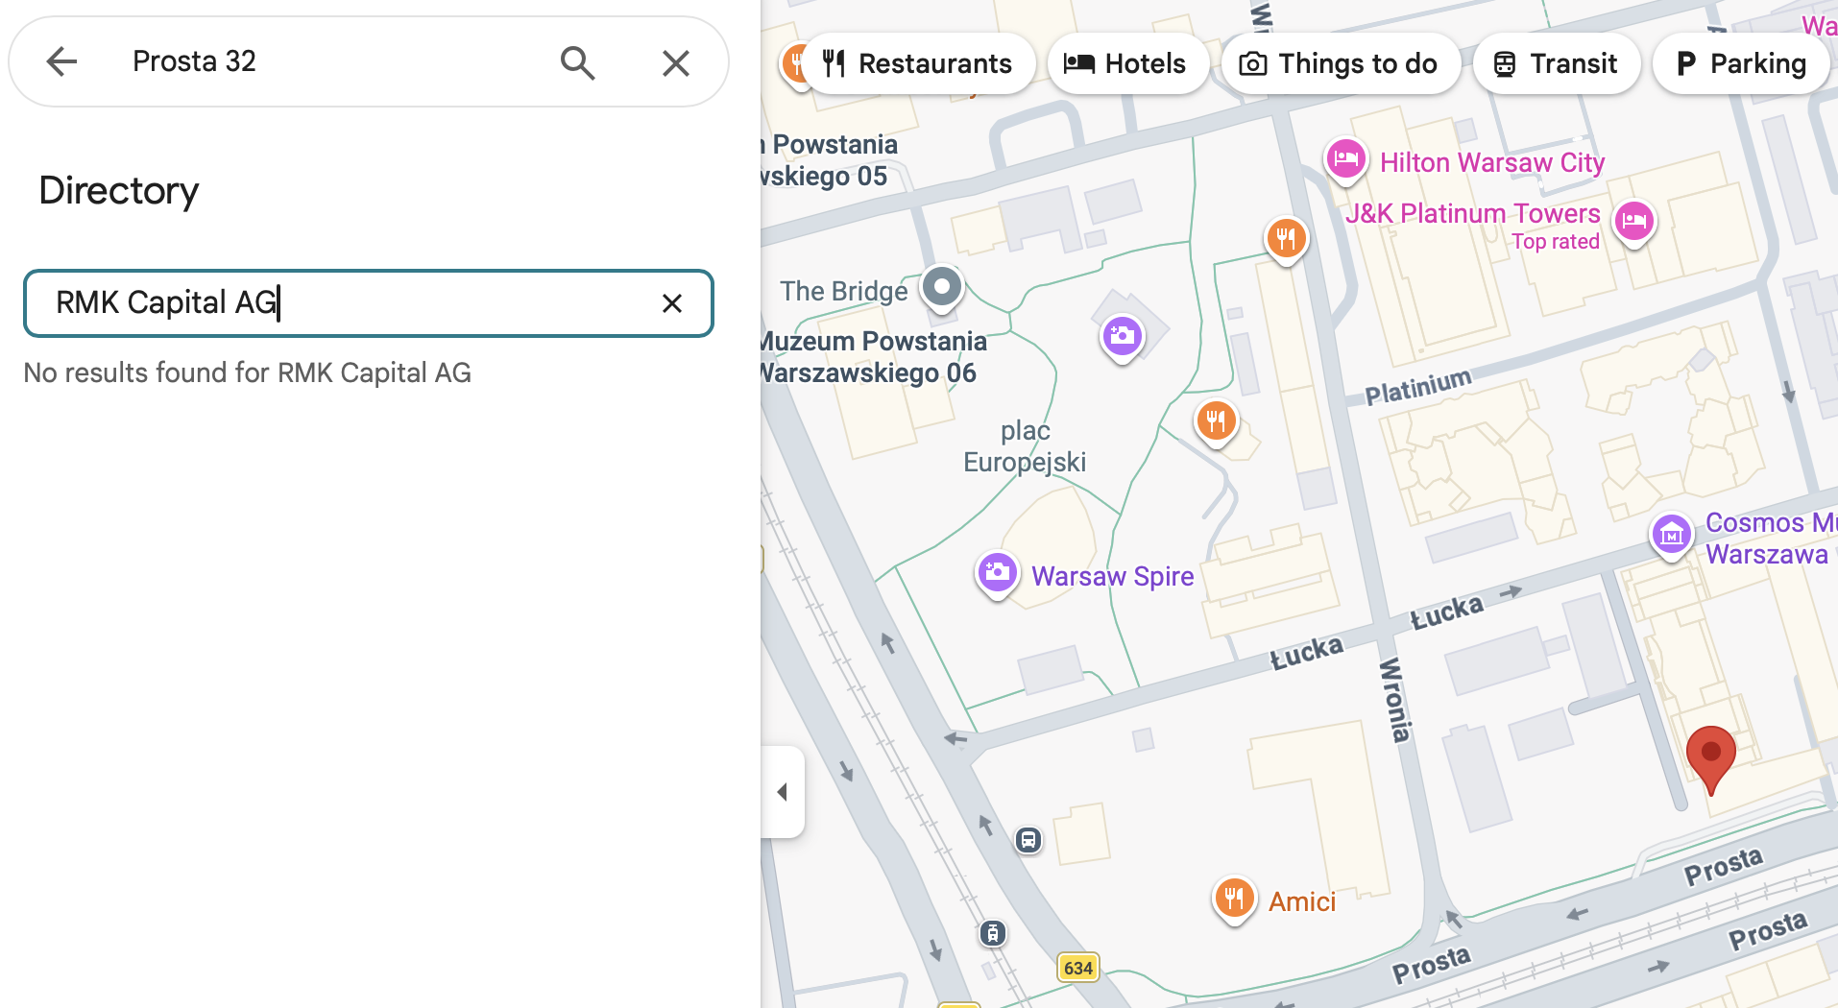Click the Amici restaurant label
This screenshot has width=1838, height=1008.
click(x=1302, y=901)
